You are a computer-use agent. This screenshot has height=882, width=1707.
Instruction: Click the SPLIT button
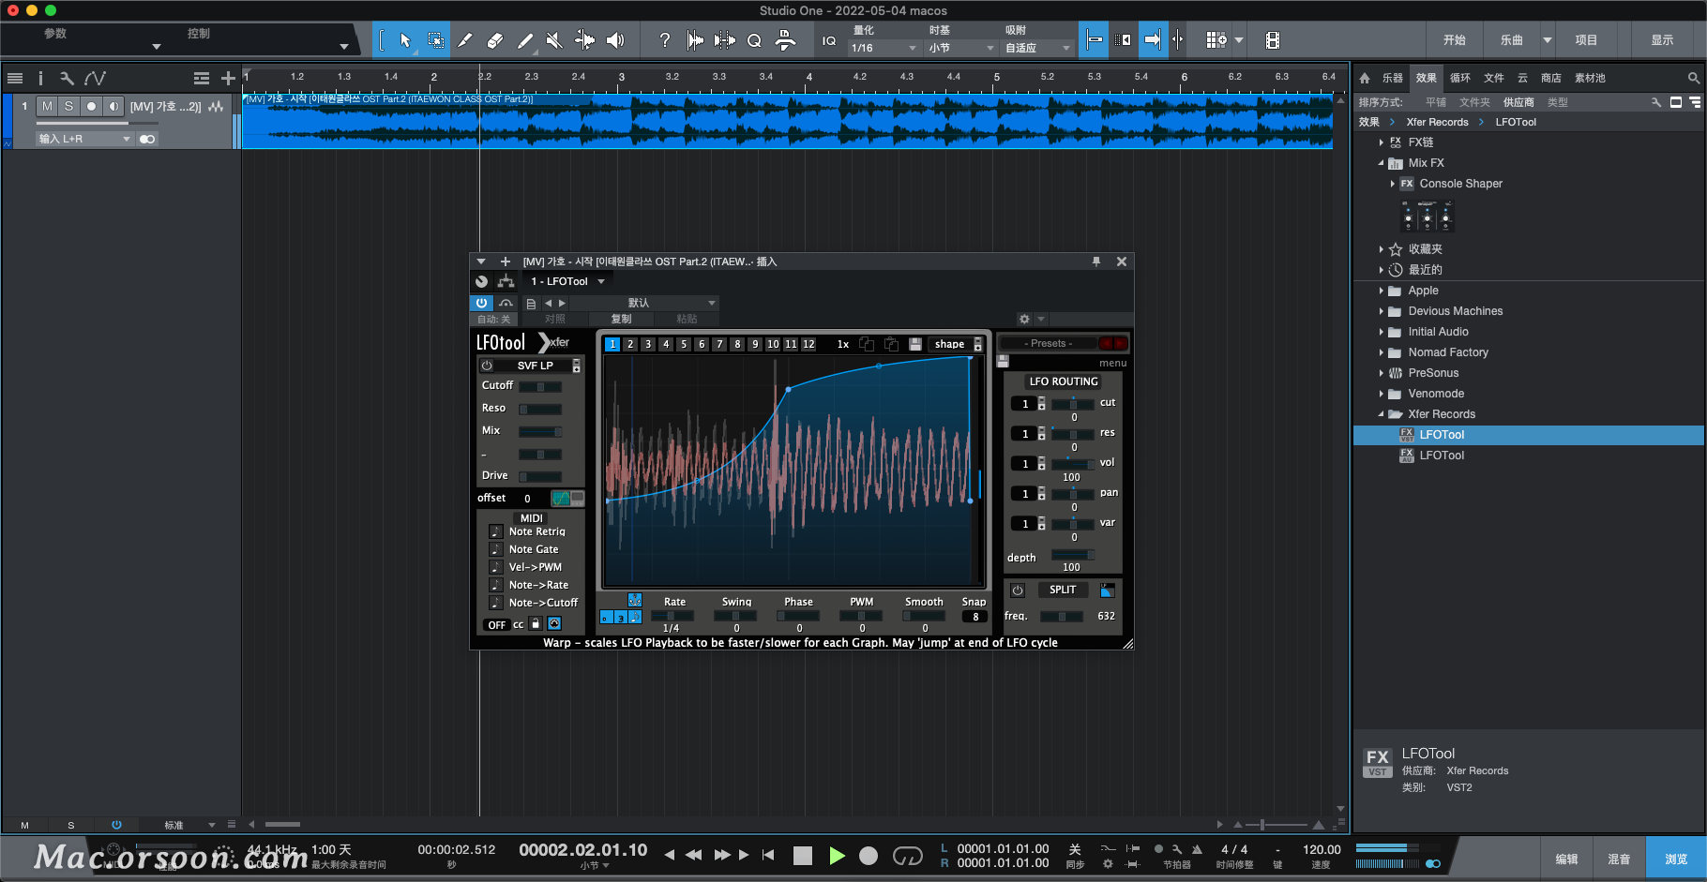pyautogui.click(x=1063, y=590)
